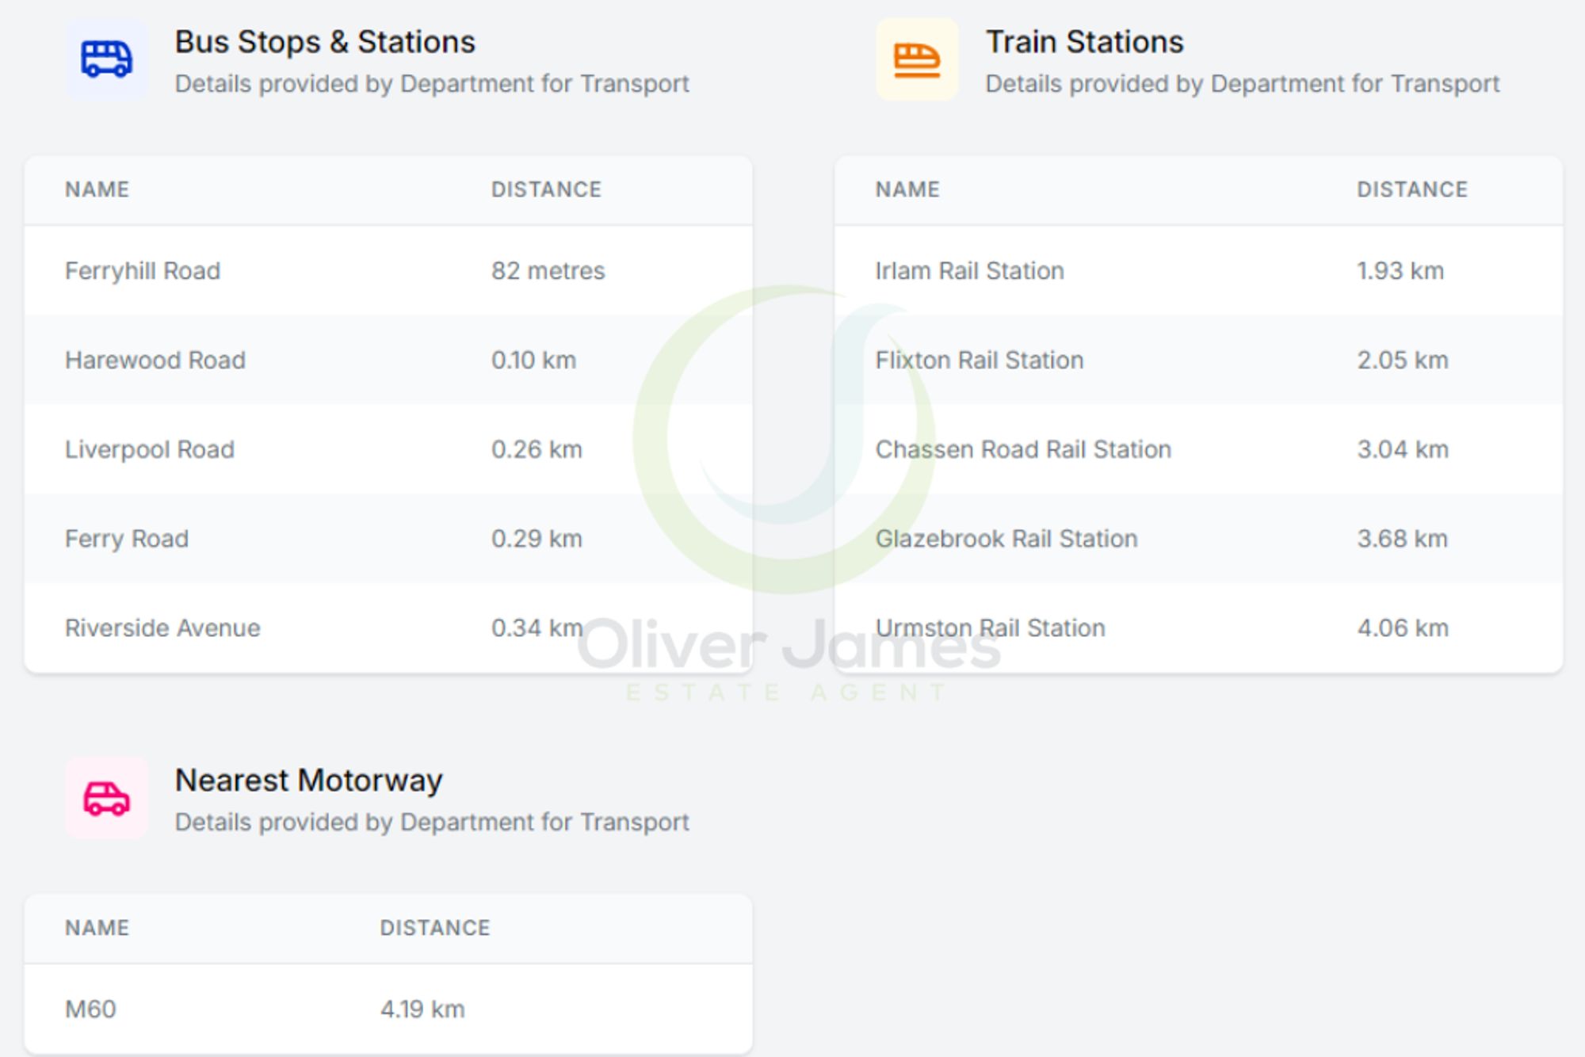Select the Harewood Road bus stop
1585x1057 pixels.
(155, 361)
